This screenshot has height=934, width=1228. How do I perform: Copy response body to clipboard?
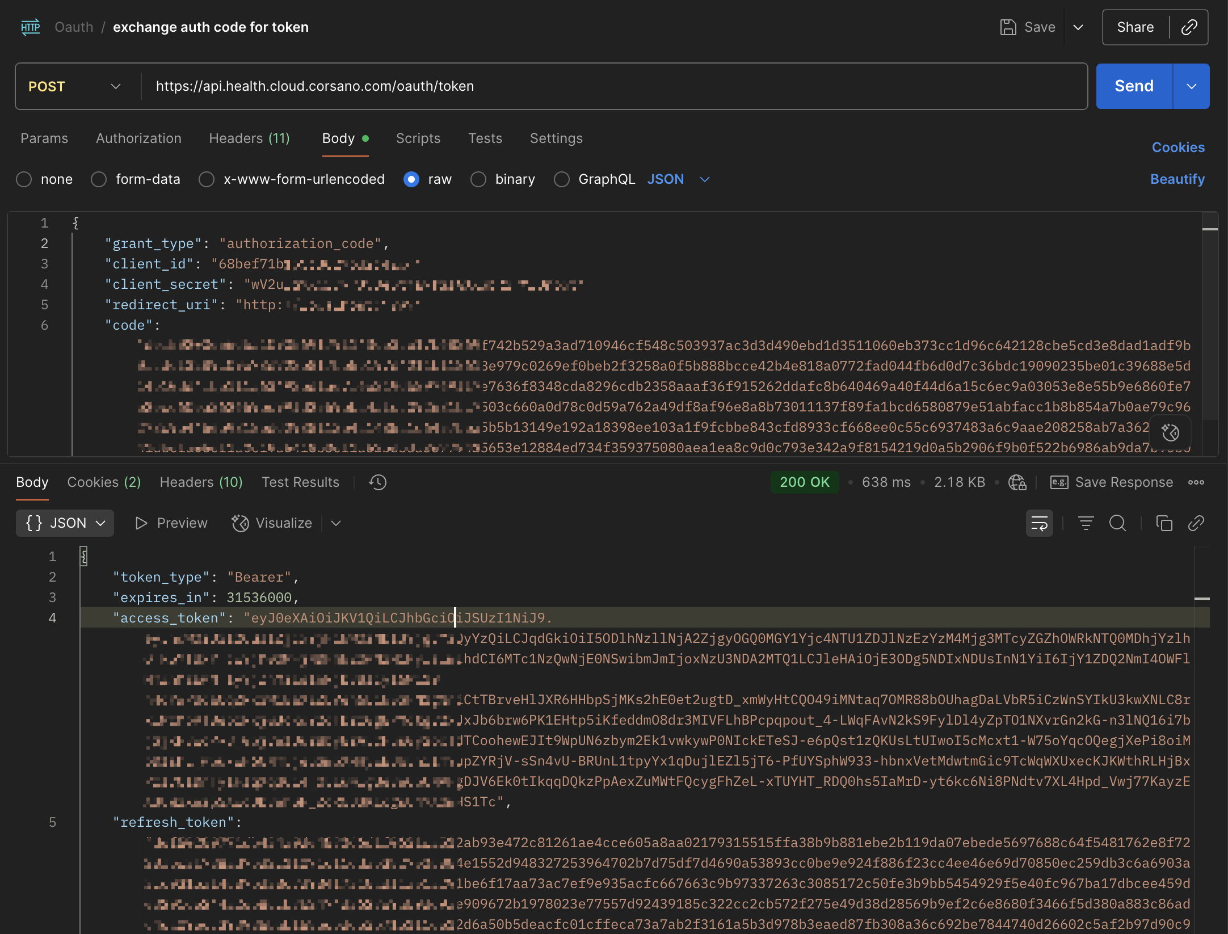pos(1164,523)
